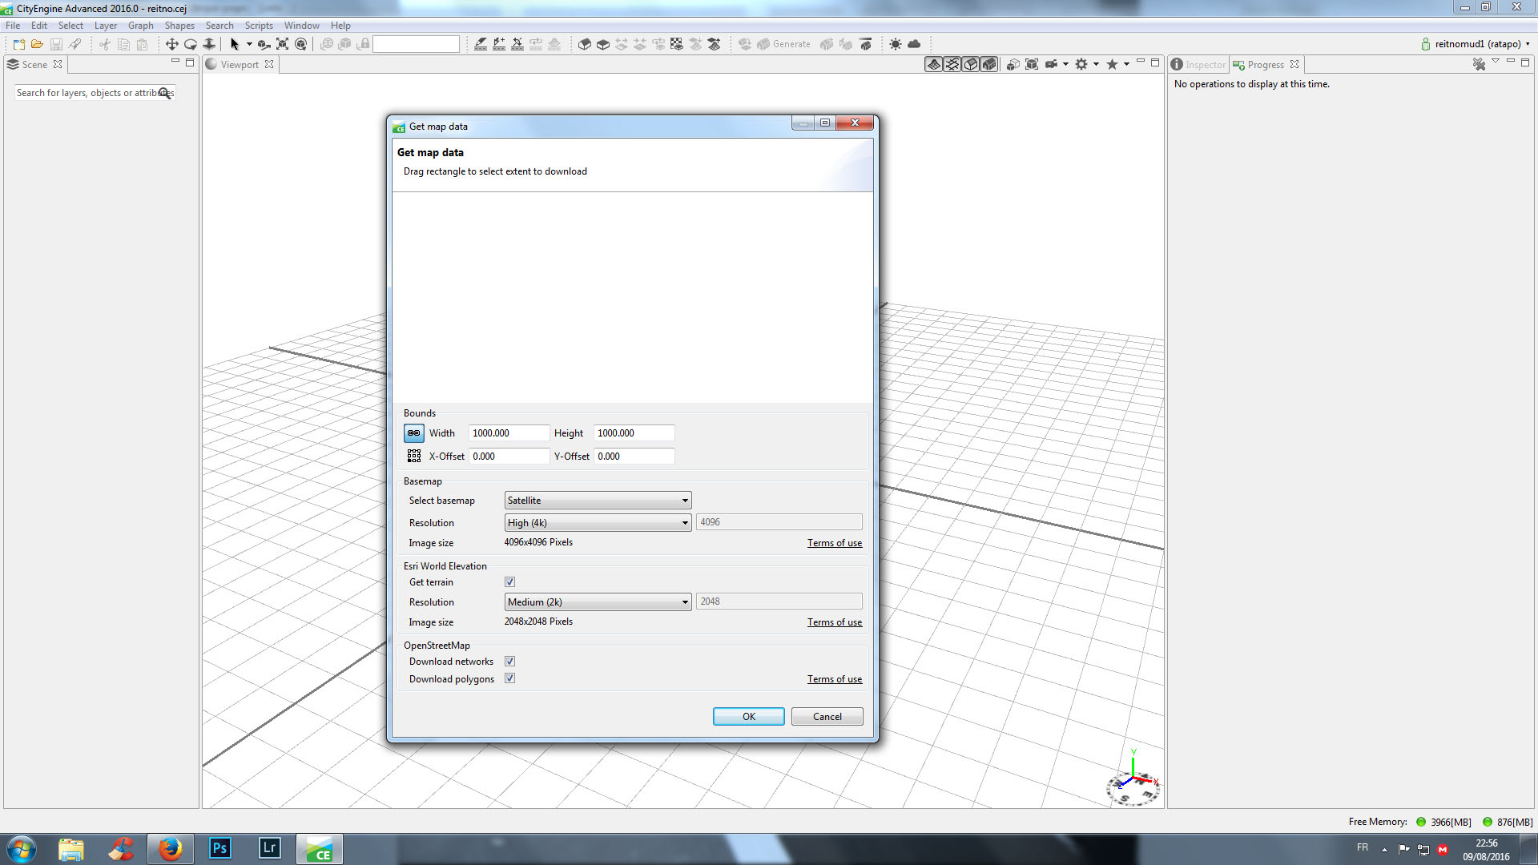Screen dimensions: 1538x865
Task: Open the bookmarks star icon in viewport
Action: point(1112,64)
